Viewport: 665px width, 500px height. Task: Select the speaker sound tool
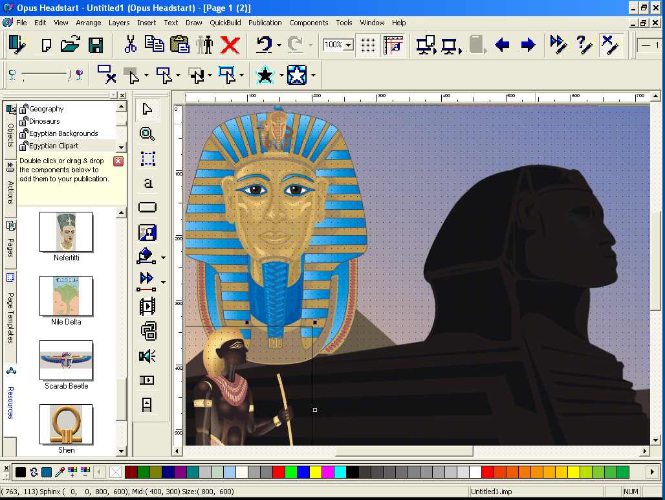147,356
